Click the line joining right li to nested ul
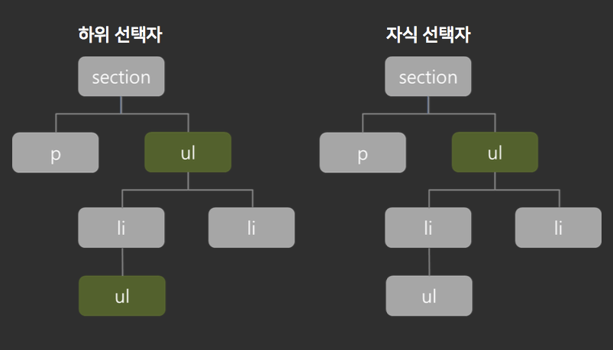613x350 pixels. coord(429,262)
